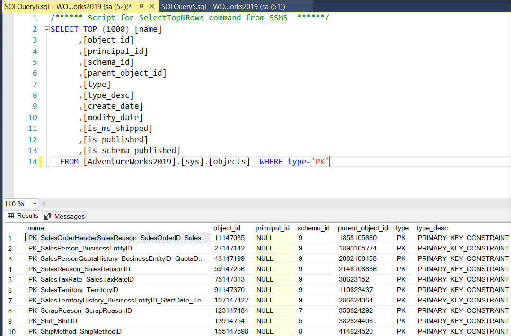Click the principal_id column header

tap(273, 228)
